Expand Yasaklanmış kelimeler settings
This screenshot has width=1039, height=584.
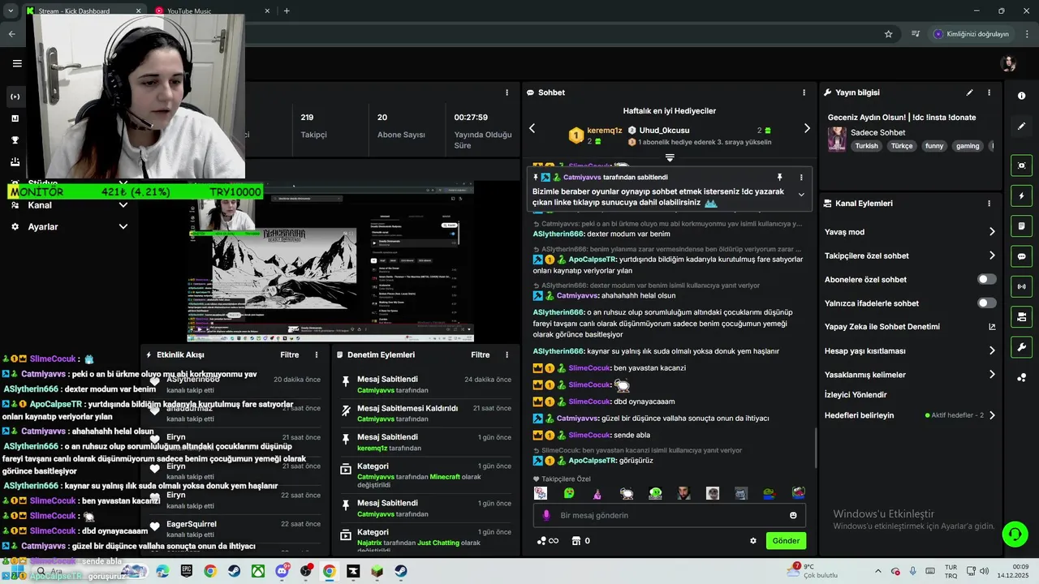click(x=992, y=375)
